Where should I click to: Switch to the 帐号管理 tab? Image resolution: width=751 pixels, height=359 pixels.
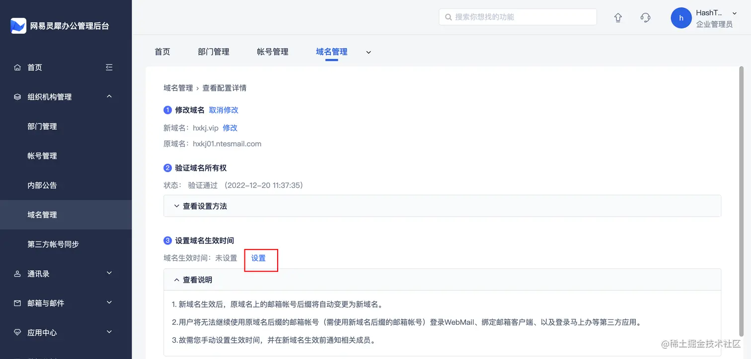[x=273, y=52]
